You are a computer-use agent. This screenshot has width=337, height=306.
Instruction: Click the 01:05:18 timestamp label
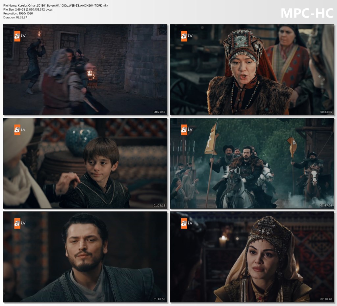[x=159, y=205]
